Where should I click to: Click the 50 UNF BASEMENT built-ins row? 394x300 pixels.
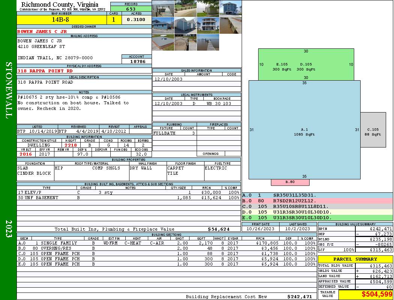pyautogui.click(x=128, y=198)
